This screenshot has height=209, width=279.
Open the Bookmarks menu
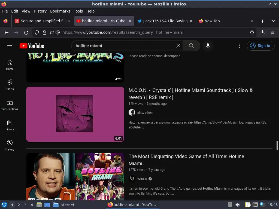[60, 11]
